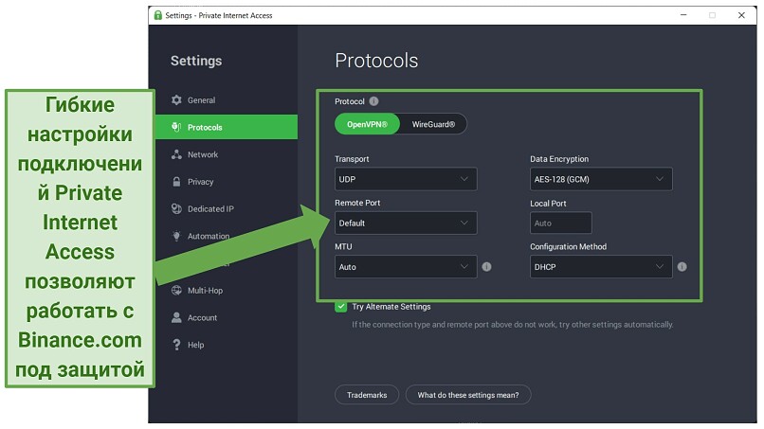
Task: Show info icon beside MTU dropdown
Action: [x=486, y=267]
